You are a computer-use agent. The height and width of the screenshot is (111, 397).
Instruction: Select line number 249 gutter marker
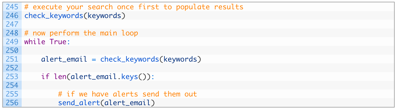(12, 42)
